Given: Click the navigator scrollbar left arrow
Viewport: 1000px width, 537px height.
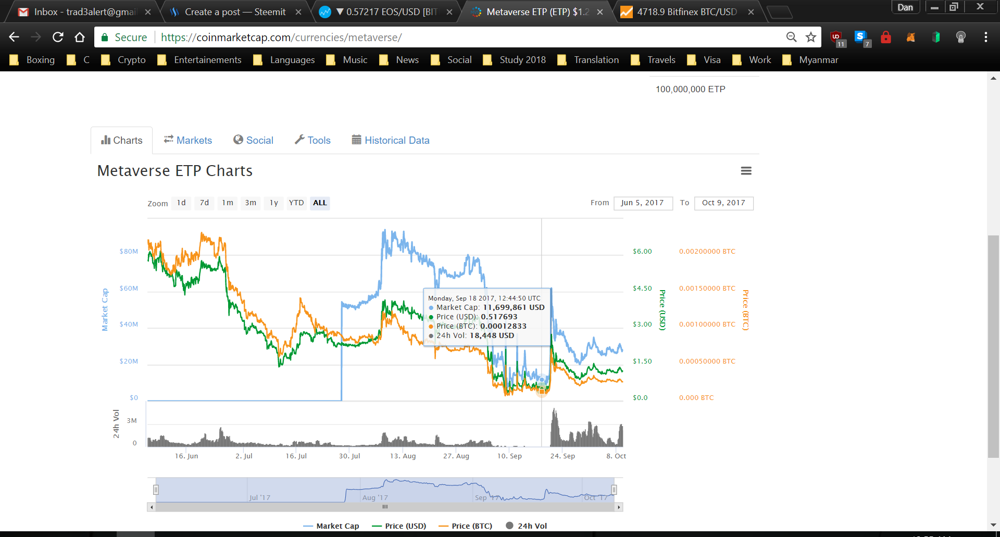Looking at the screenshot, I should tap(152, 507).
